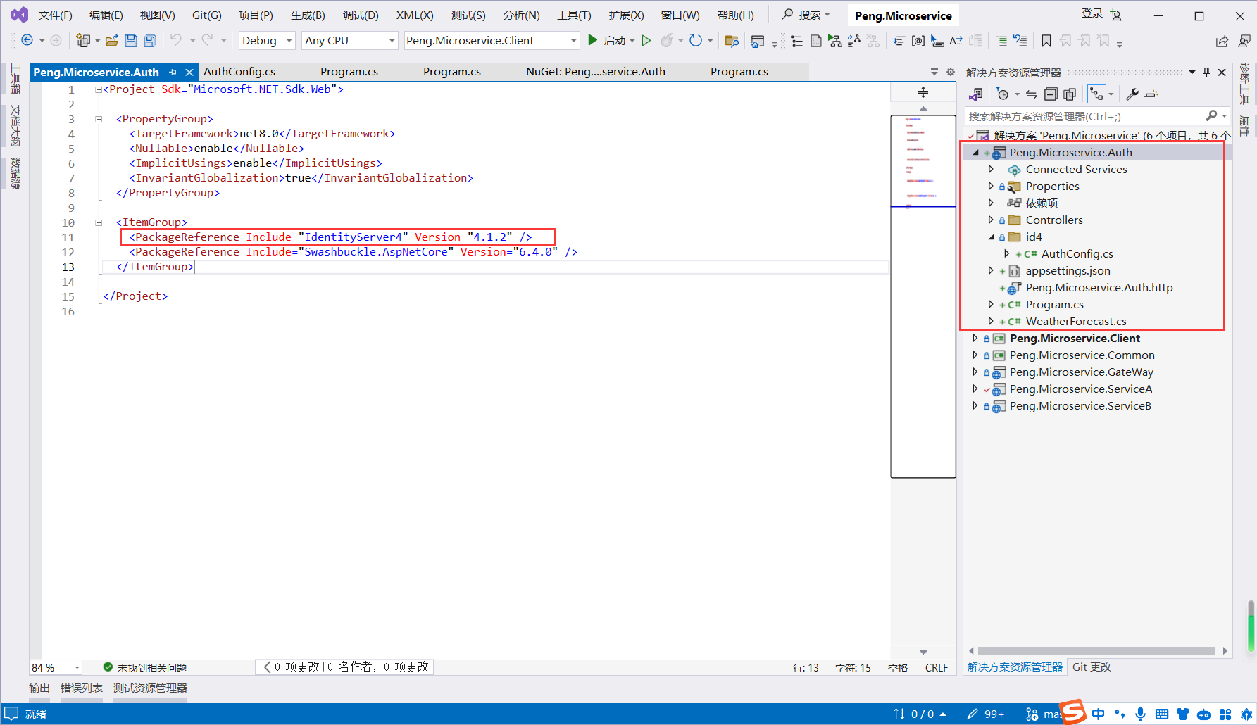Viewport: 1257px width, 725px height.
Task: Click the Sogou input method S icon
Action: (x=1073, y=712)
